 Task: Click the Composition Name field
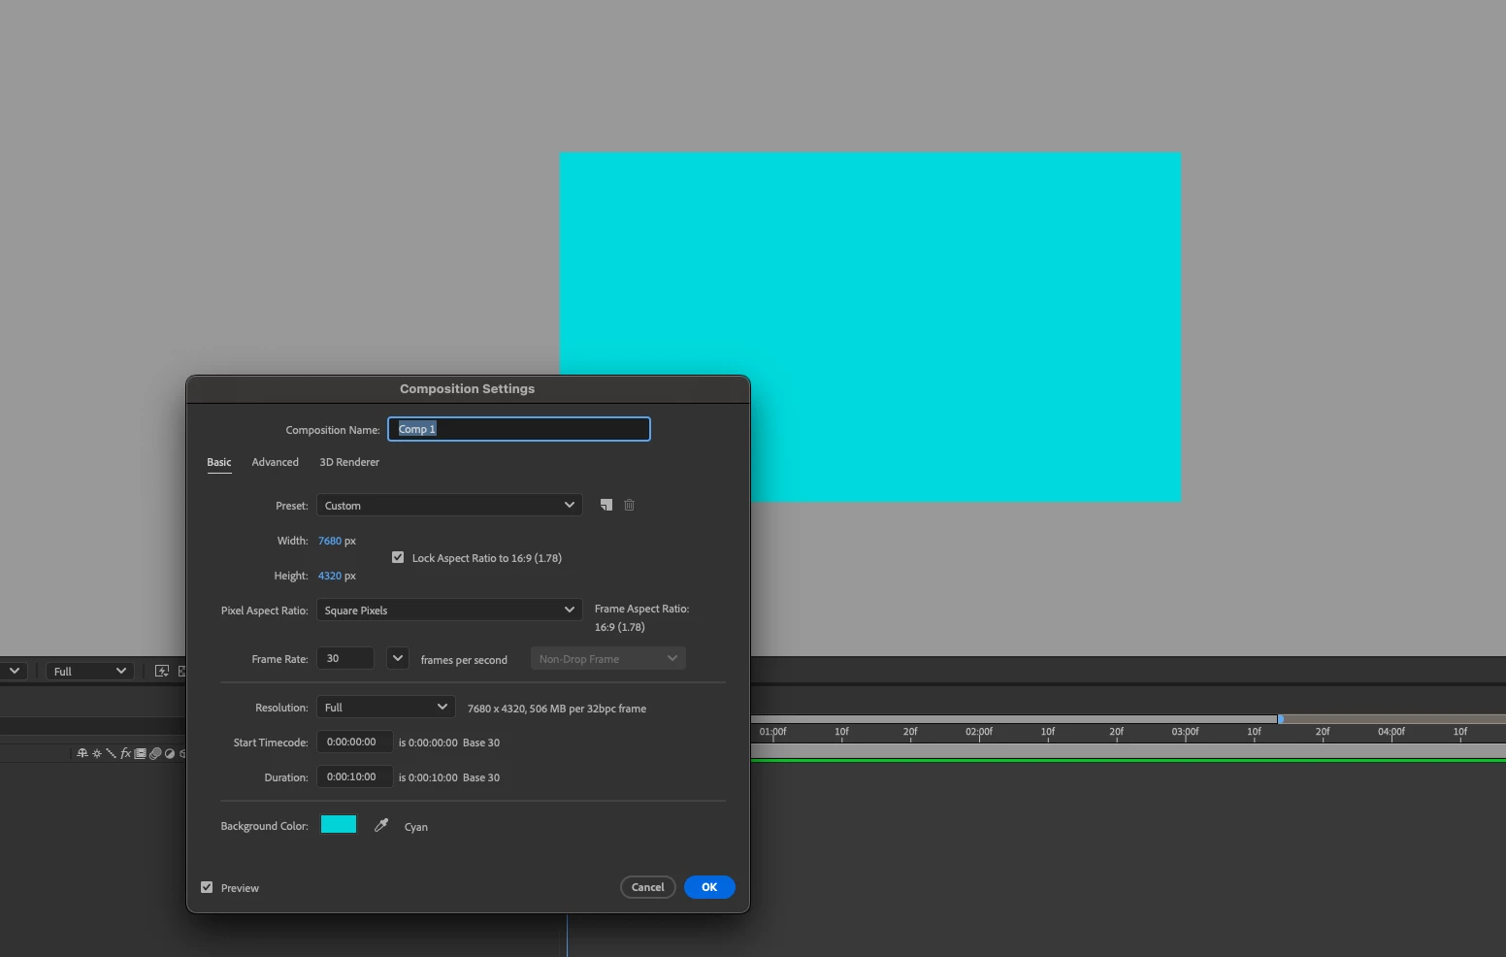click(519, 429)
